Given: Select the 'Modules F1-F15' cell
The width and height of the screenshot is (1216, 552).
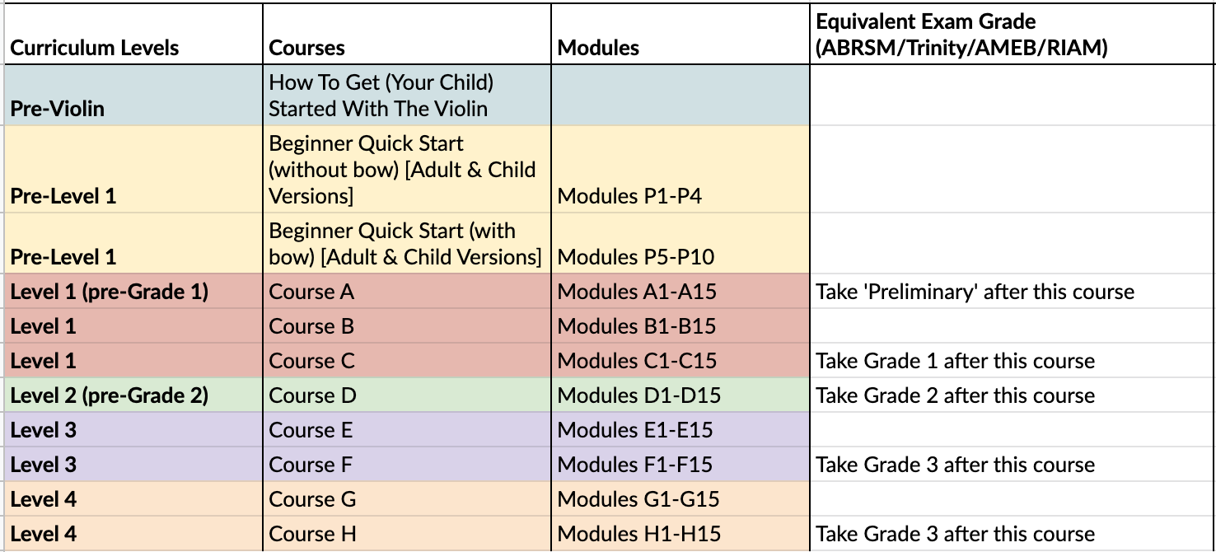Looking at the screenshot, I should 680,465.
